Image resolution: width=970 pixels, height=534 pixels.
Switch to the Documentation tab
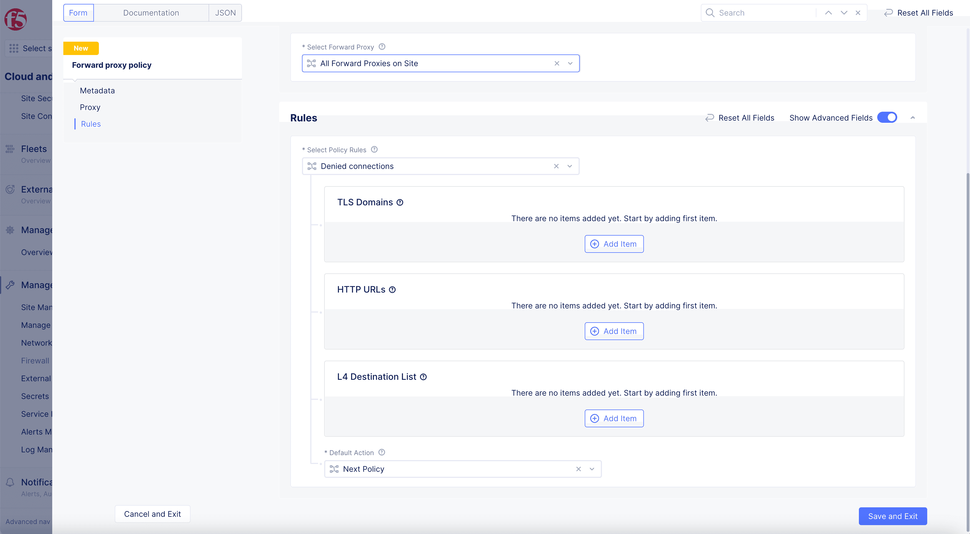pos(151,13)
